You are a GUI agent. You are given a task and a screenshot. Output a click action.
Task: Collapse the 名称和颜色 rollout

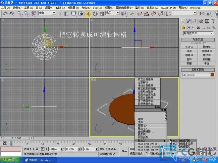click(198, 69)
